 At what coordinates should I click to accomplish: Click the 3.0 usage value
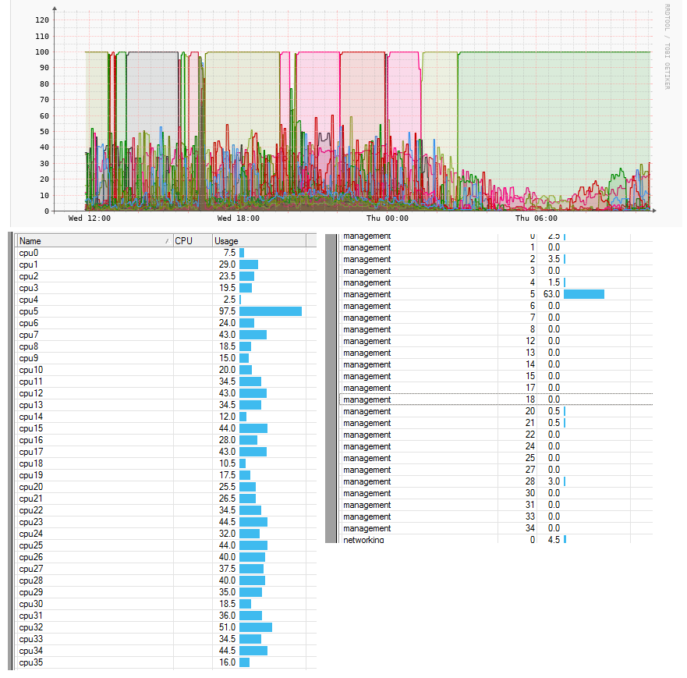click(554, 481)
